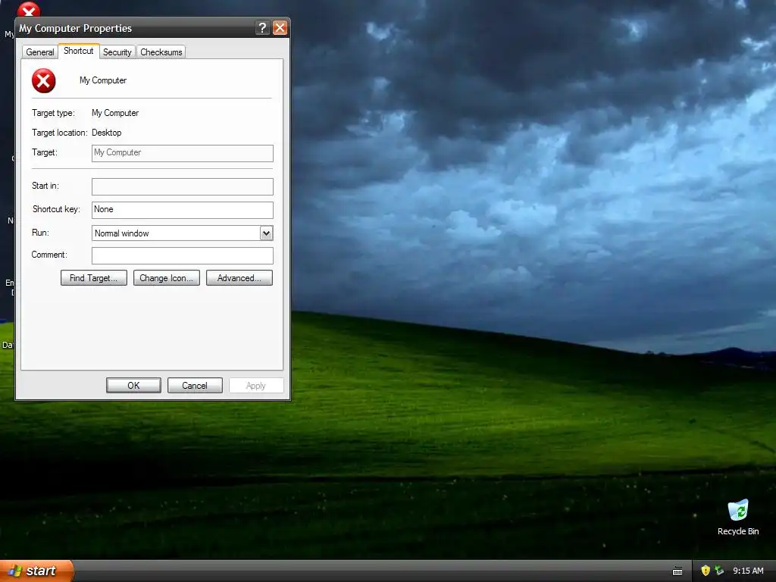Click the yellow security shield tray icon
The width and height of the screenshot is (776, 582).
(x=706, y=571)
